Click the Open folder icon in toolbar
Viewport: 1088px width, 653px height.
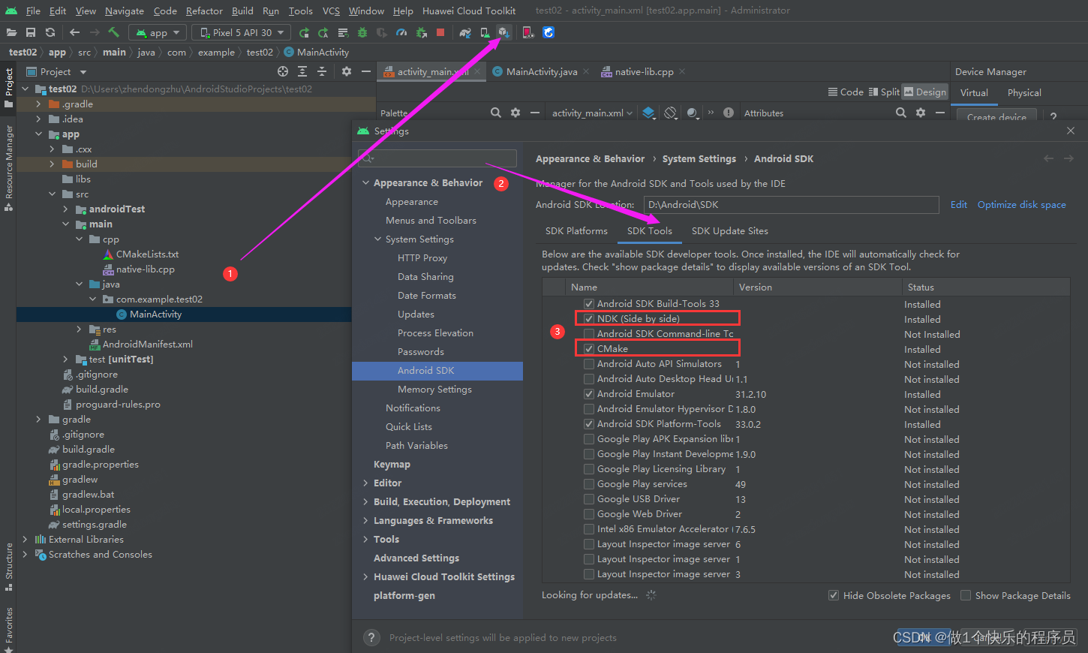pos(11,32)
